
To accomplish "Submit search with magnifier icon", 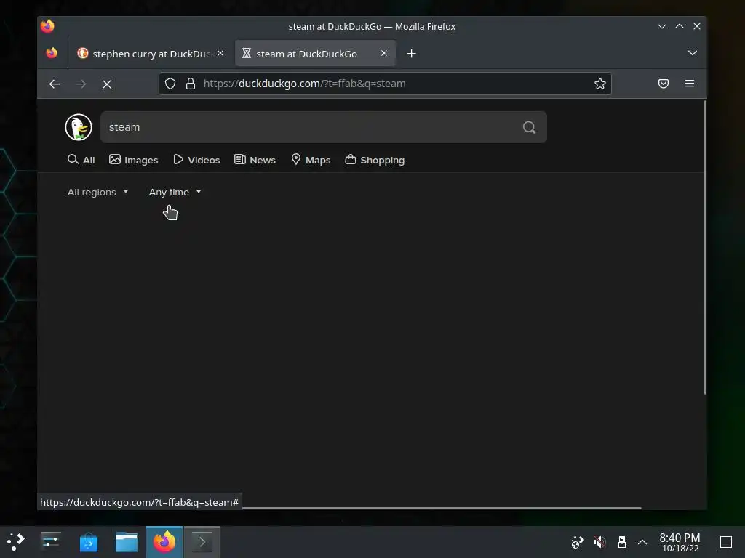I will point(530,127).
